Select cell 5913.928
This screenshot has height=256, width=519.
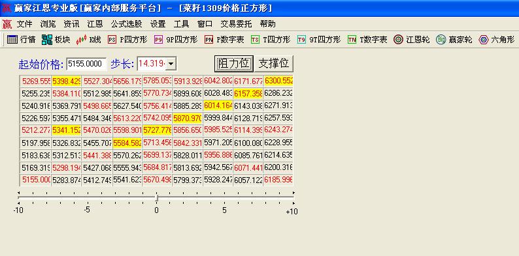(188, 81)
